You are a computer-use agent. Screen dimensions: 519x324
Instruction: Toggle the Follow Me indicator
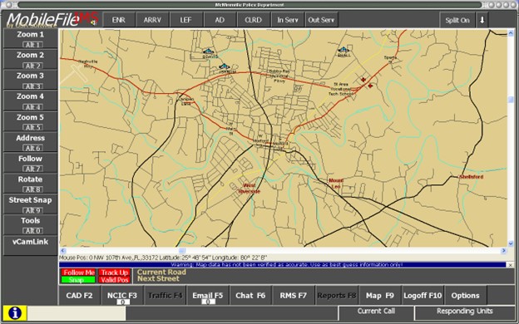[78, 272]
